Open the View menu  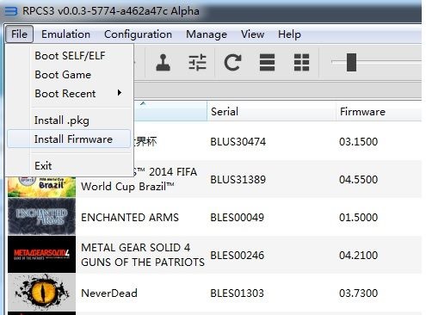(252, 34)
